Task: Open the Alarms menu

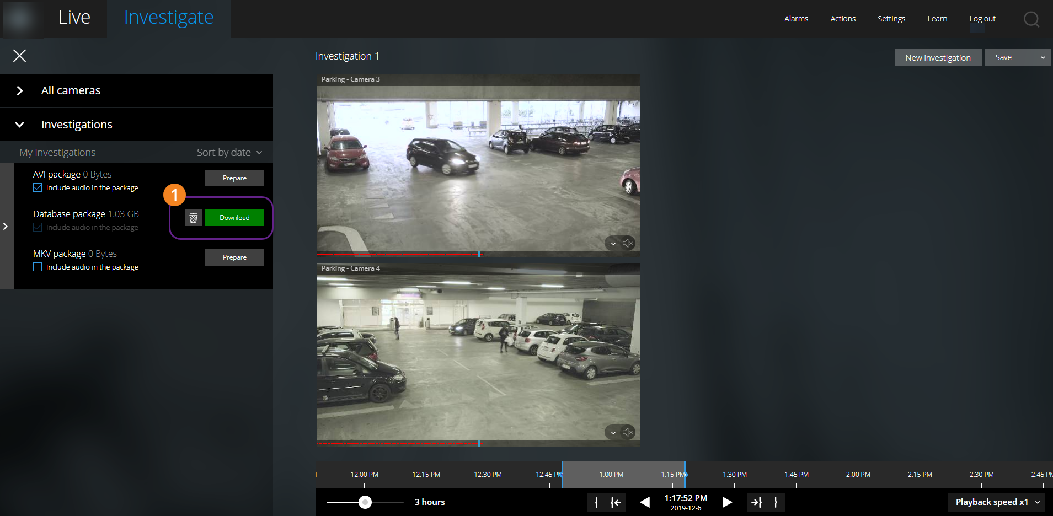Action: point(796,19)
